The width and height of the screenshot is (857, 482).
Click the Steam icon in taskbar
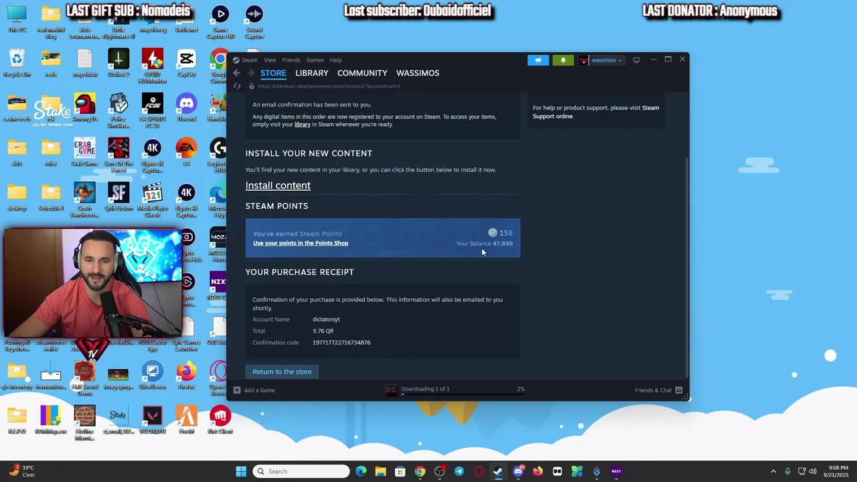(498, 471)
